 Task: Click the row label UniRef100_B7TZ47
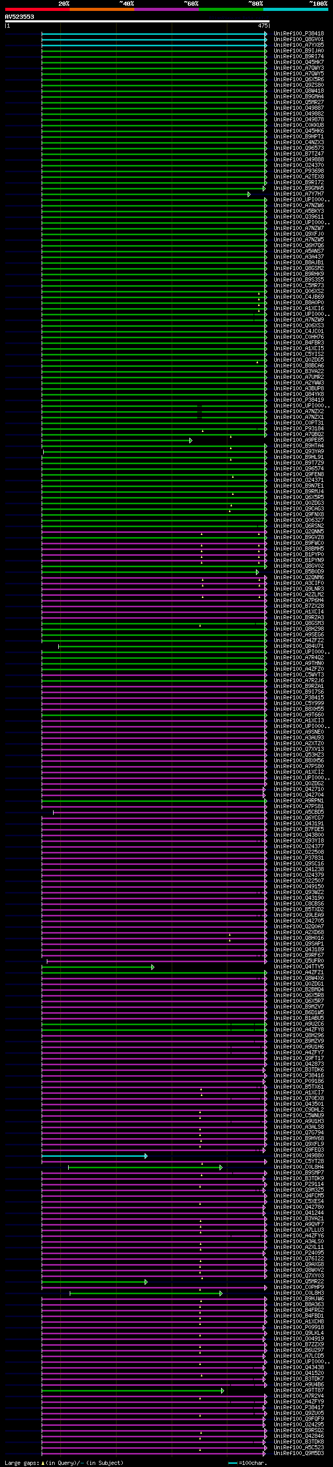pyautogui.click(x=299, y=154)
